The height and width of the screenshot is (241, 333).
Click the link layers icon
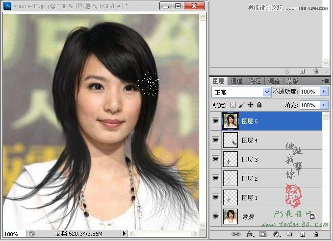tap(236, 234)
